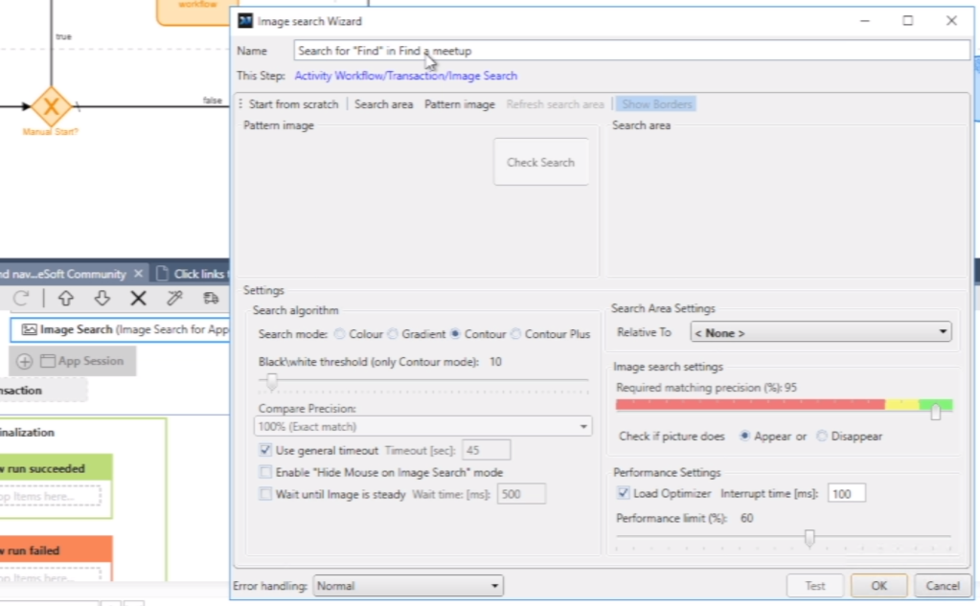980x606 pixels.
Task: Click the plus icon beside App Session
Action: point(25,361)
